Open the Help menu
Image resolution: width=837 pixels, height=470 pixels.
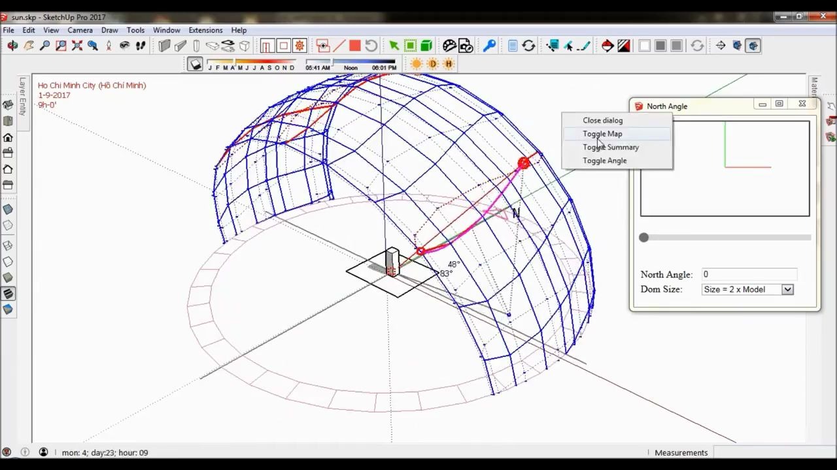pyautogui.click(x=239, y=30)
